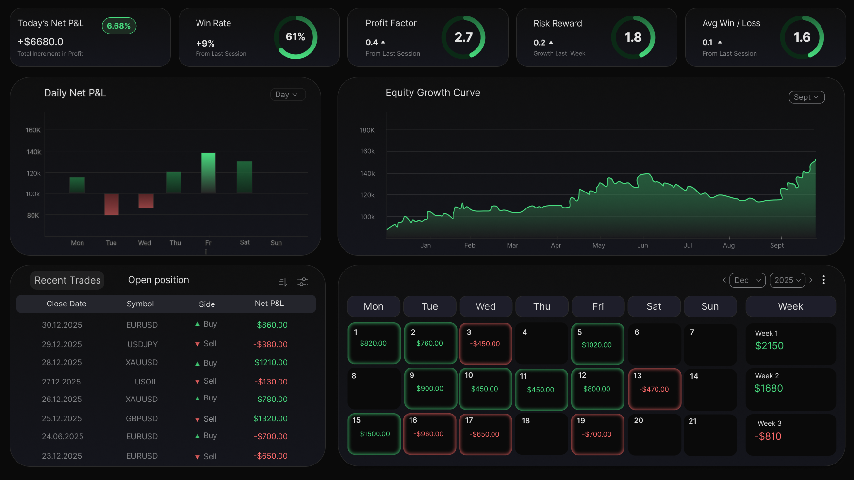Select calendar day 3 with -$450.00
This screenshot has width=854, height=480.
click(x=485, y=343)
